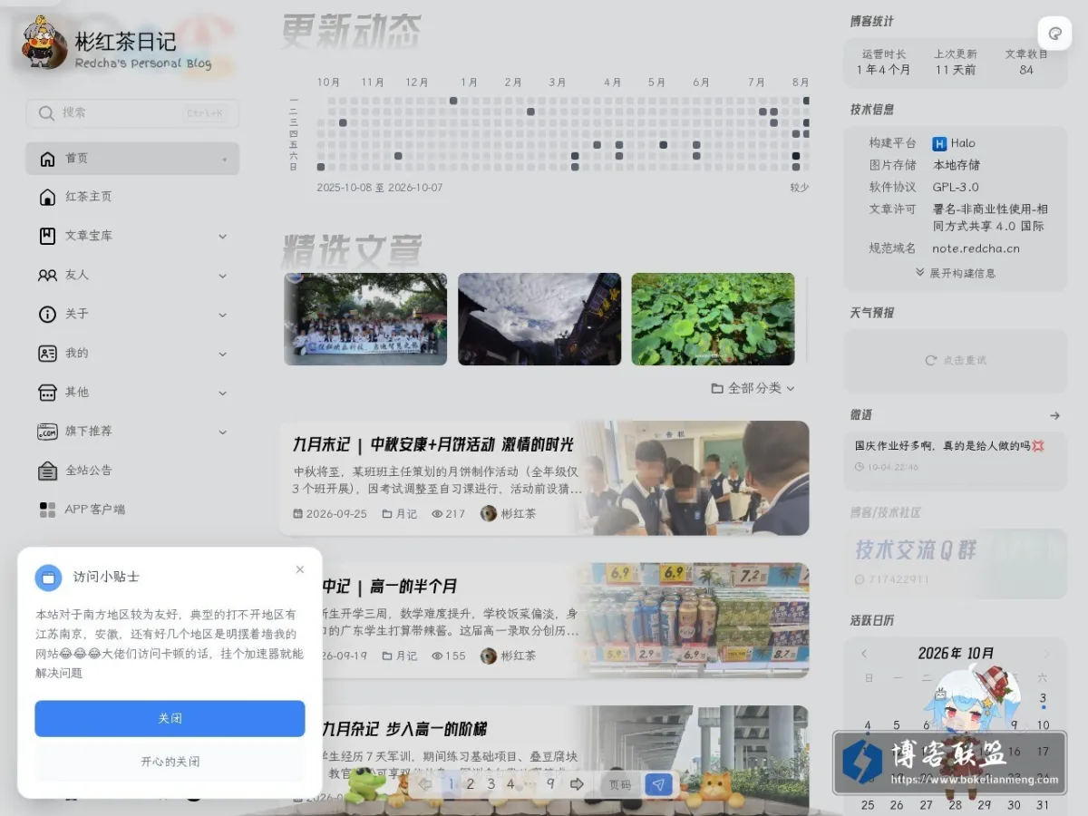Click the 关于 info icon
This screenshot has width=1088, height=816.
(47, 314)
